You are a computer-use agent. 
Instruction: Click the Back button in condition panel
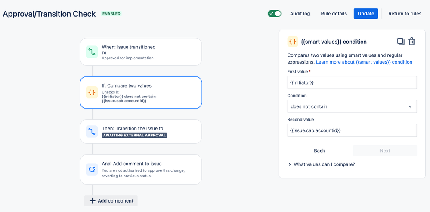point(319,151)
